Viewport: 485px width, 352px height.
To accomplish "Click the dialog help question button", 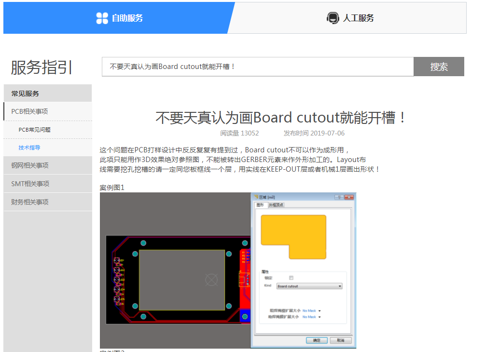I will (x=339, y=197).
